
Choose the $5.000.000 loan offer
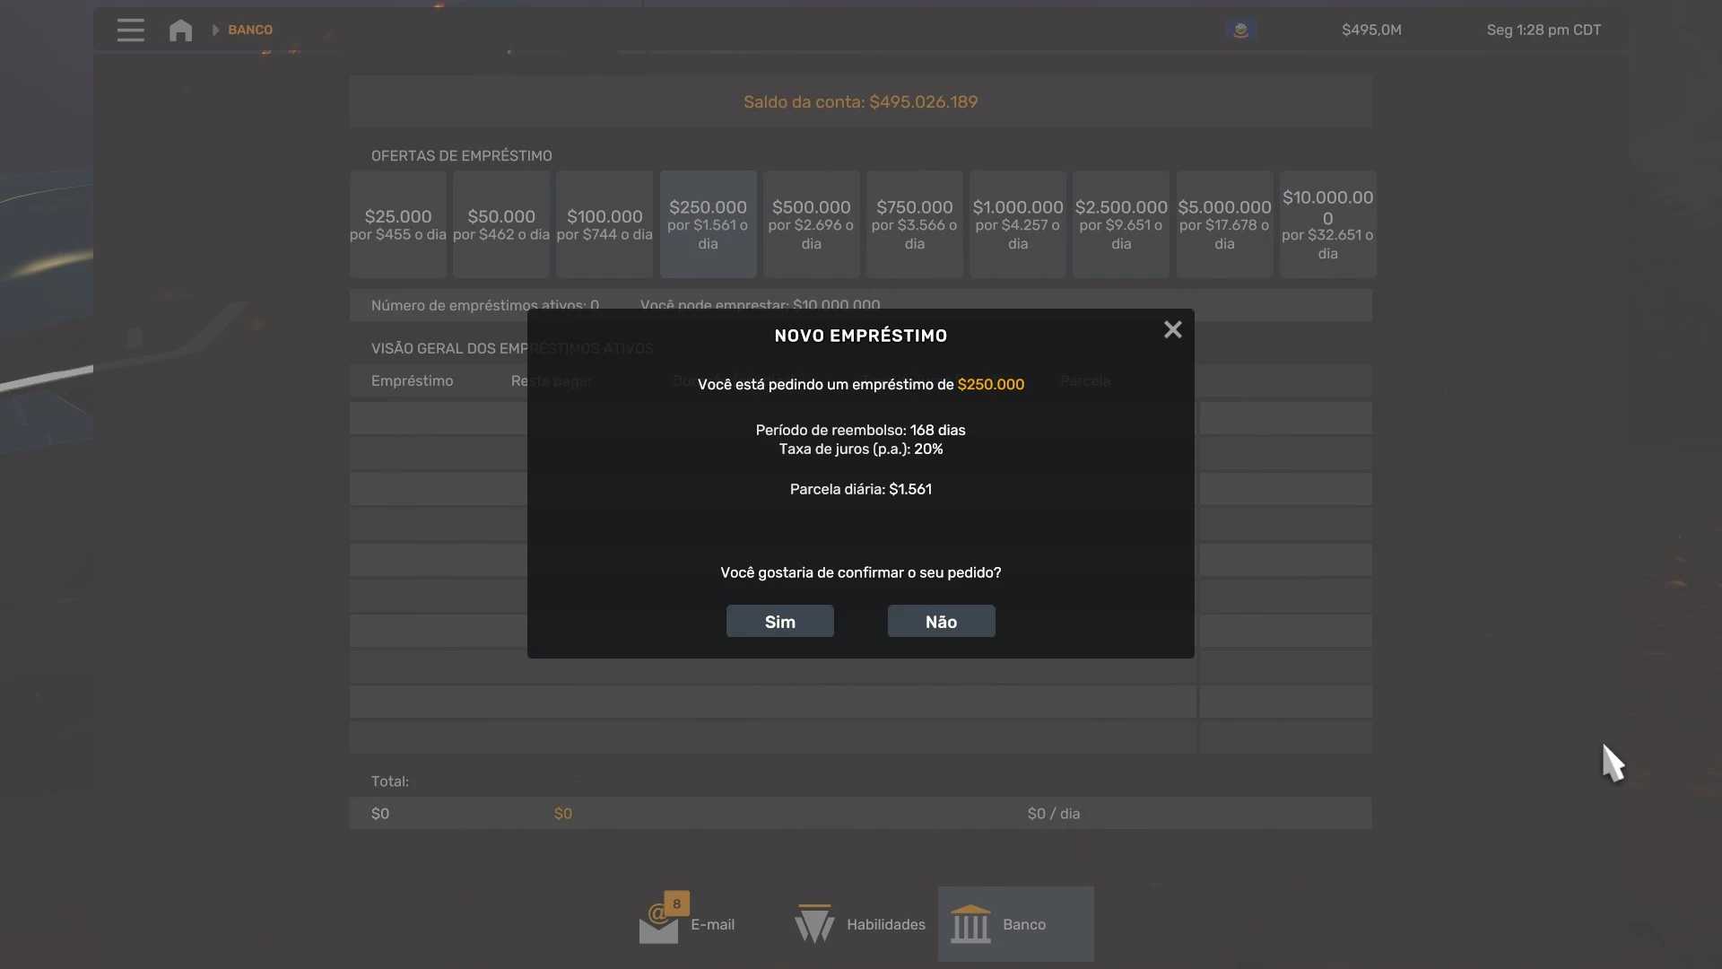coord(1224,224)
